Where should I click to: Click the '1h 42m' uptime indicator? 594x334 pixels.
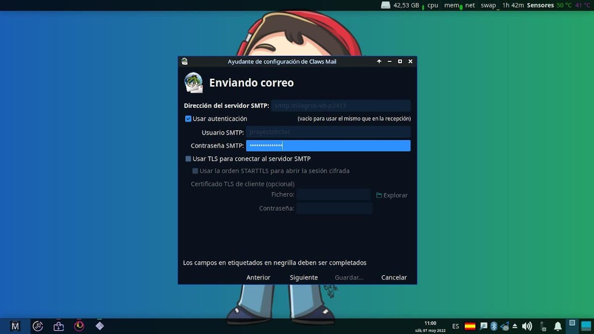point(513,5)
